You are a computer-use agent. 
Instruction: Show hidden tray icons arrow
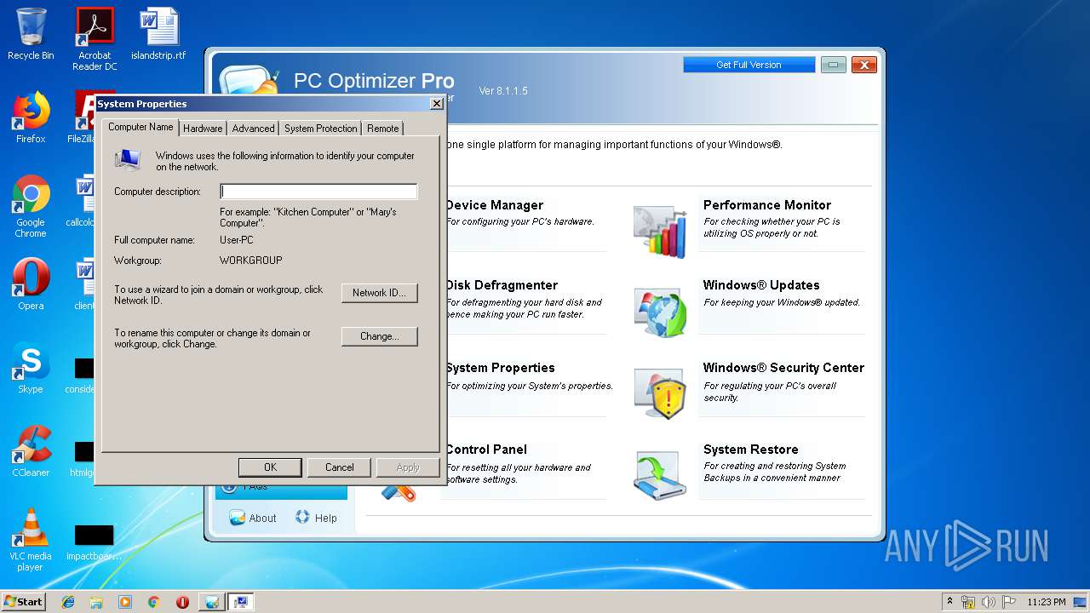point(949,601)
